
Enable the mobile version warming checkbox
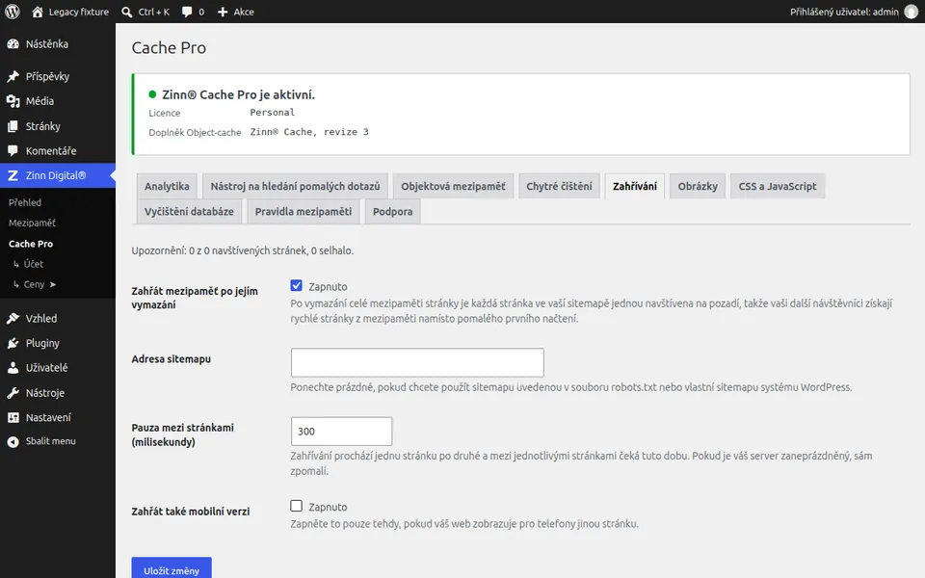pos(296,506)
